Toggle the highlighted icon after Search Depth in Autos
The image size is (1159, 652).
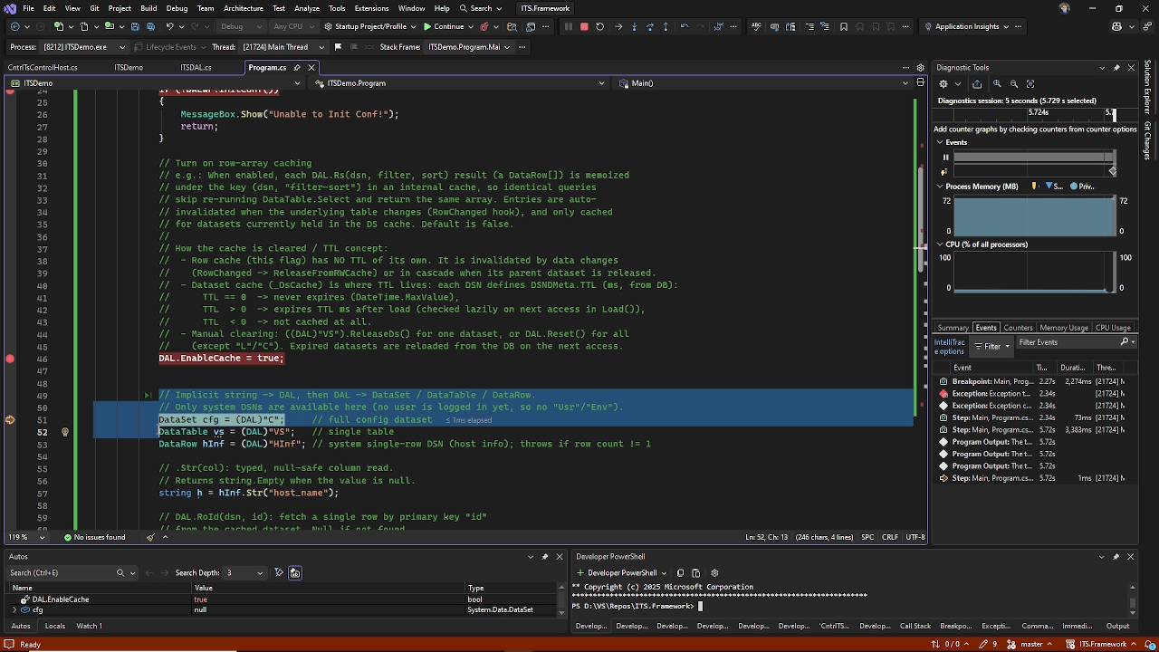click(294, 572)
